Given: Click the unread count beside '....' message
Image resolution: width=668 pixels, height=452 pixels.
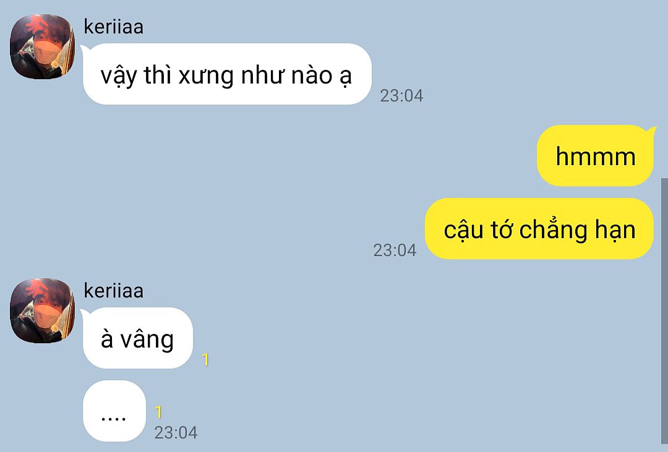Looking at the screenshot, I should [x=158, y=412].
